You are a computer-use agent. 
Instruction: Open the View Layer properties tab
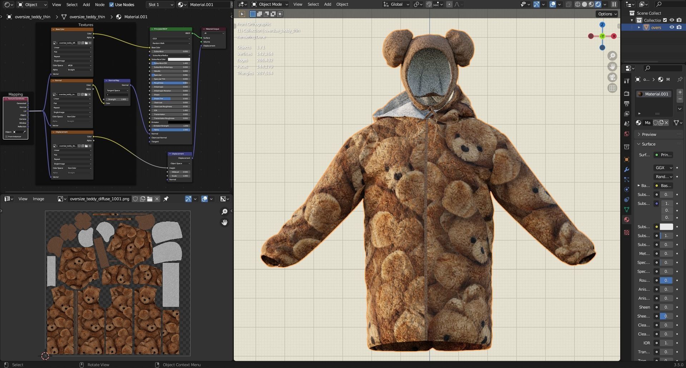coord(626,114)
